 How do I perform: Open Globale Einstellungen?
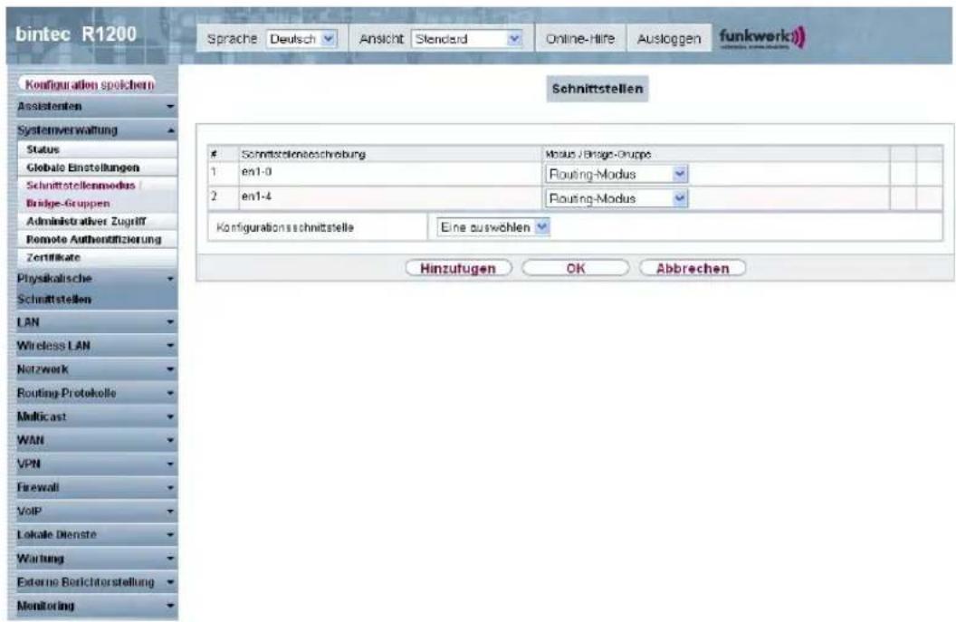coord(98,167)
